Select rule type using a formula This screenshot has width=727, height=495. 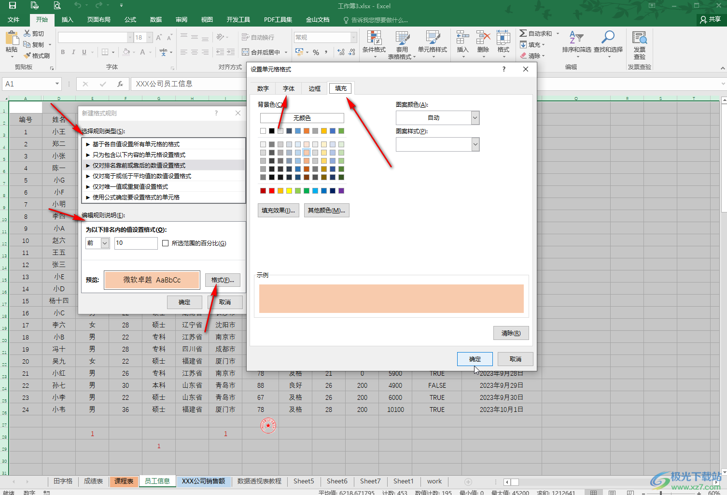164,197
